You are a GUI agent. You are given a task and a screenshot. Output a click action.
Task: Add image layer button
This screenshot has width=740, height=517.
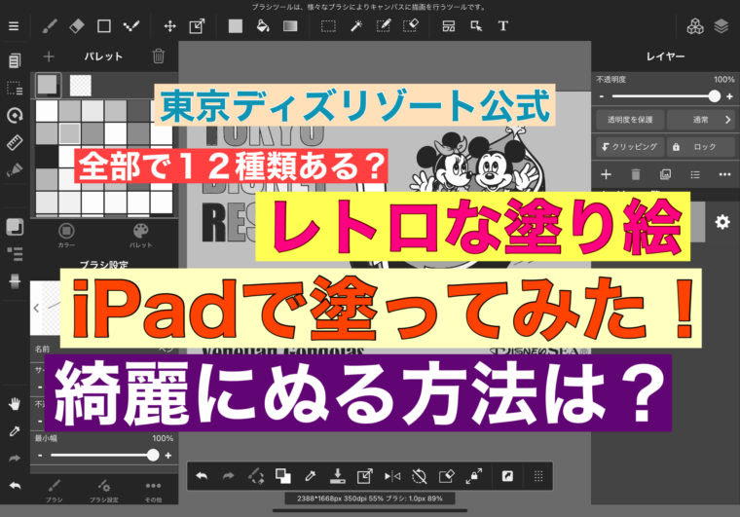pos(665,174)
